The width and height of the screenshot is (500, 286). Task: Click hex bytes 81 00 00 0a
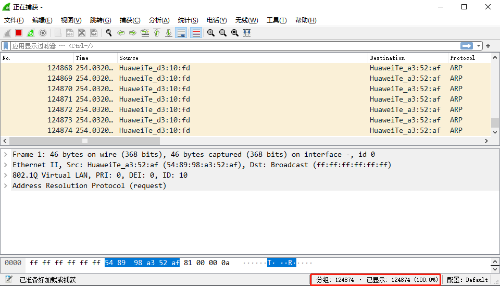click(x=207, y=263)
